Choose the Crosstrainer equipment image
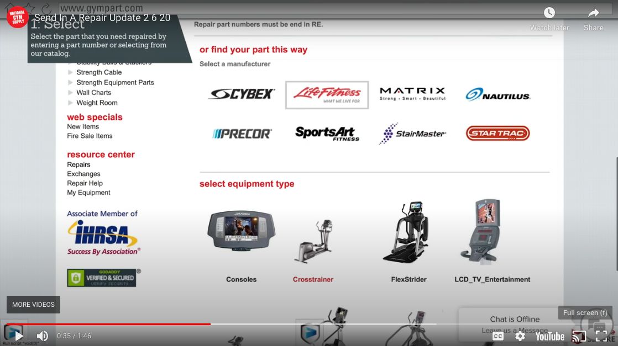Screen dimensions: 618x346 314,241
